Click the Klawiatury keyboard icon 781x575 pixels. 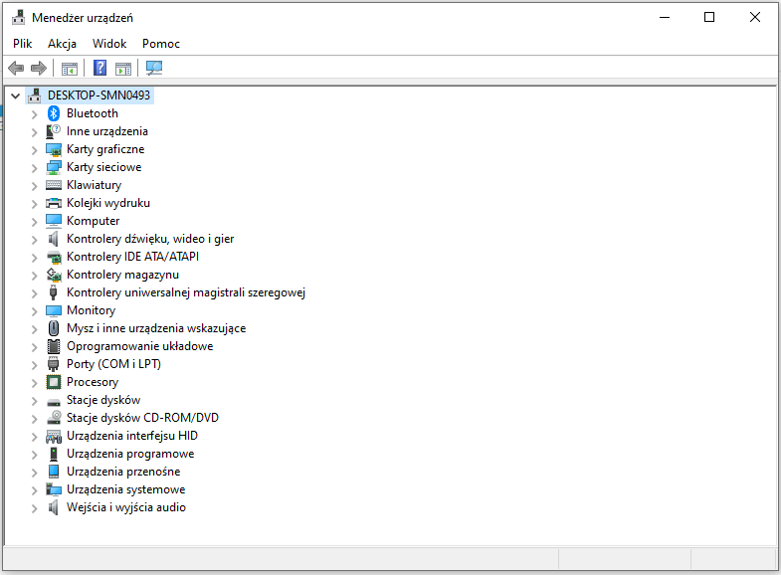[54, 185]
